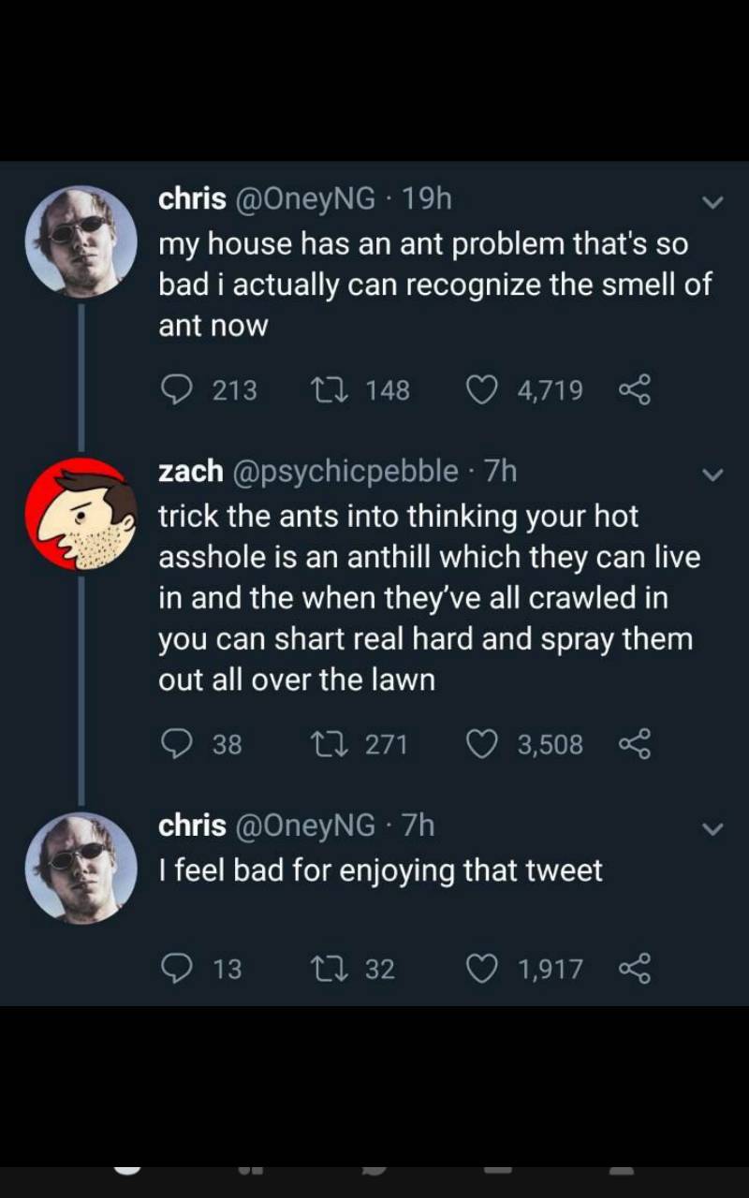This screenshot has width=749, height=1198.
Task: Like the tweet with 1,917 likes
Action: tap(482, 969)
